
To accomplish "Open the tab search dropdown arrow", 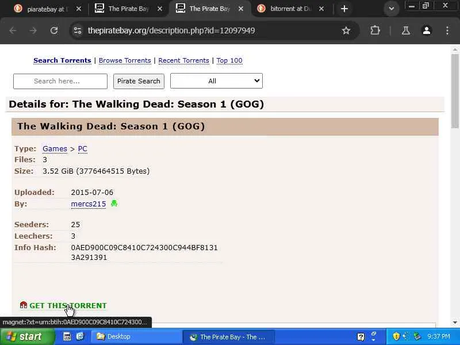I will point(392,9).
